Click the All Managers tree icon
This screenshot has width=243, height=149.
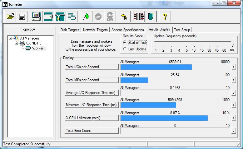tap(16, 38)
